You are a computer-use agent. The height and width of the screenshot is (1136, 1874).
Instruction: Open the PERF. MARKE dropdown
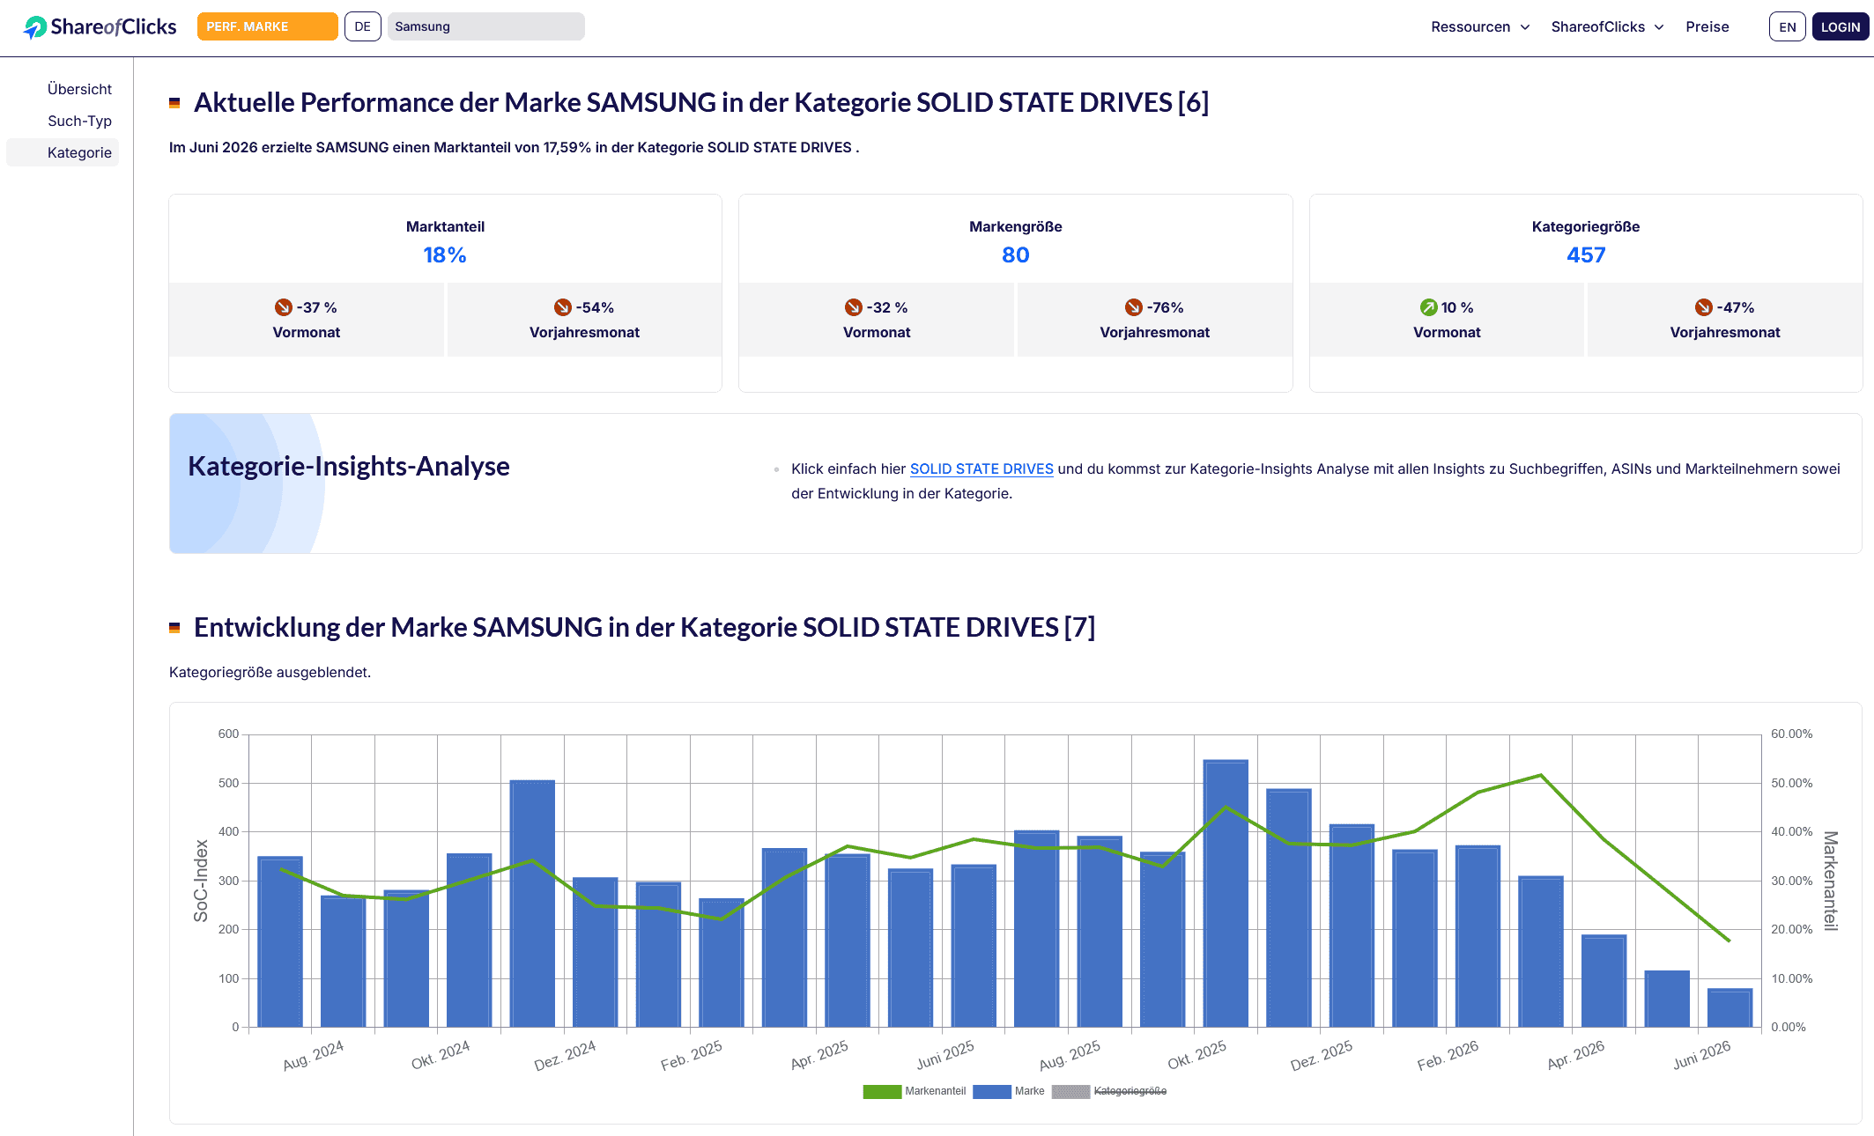267,26
